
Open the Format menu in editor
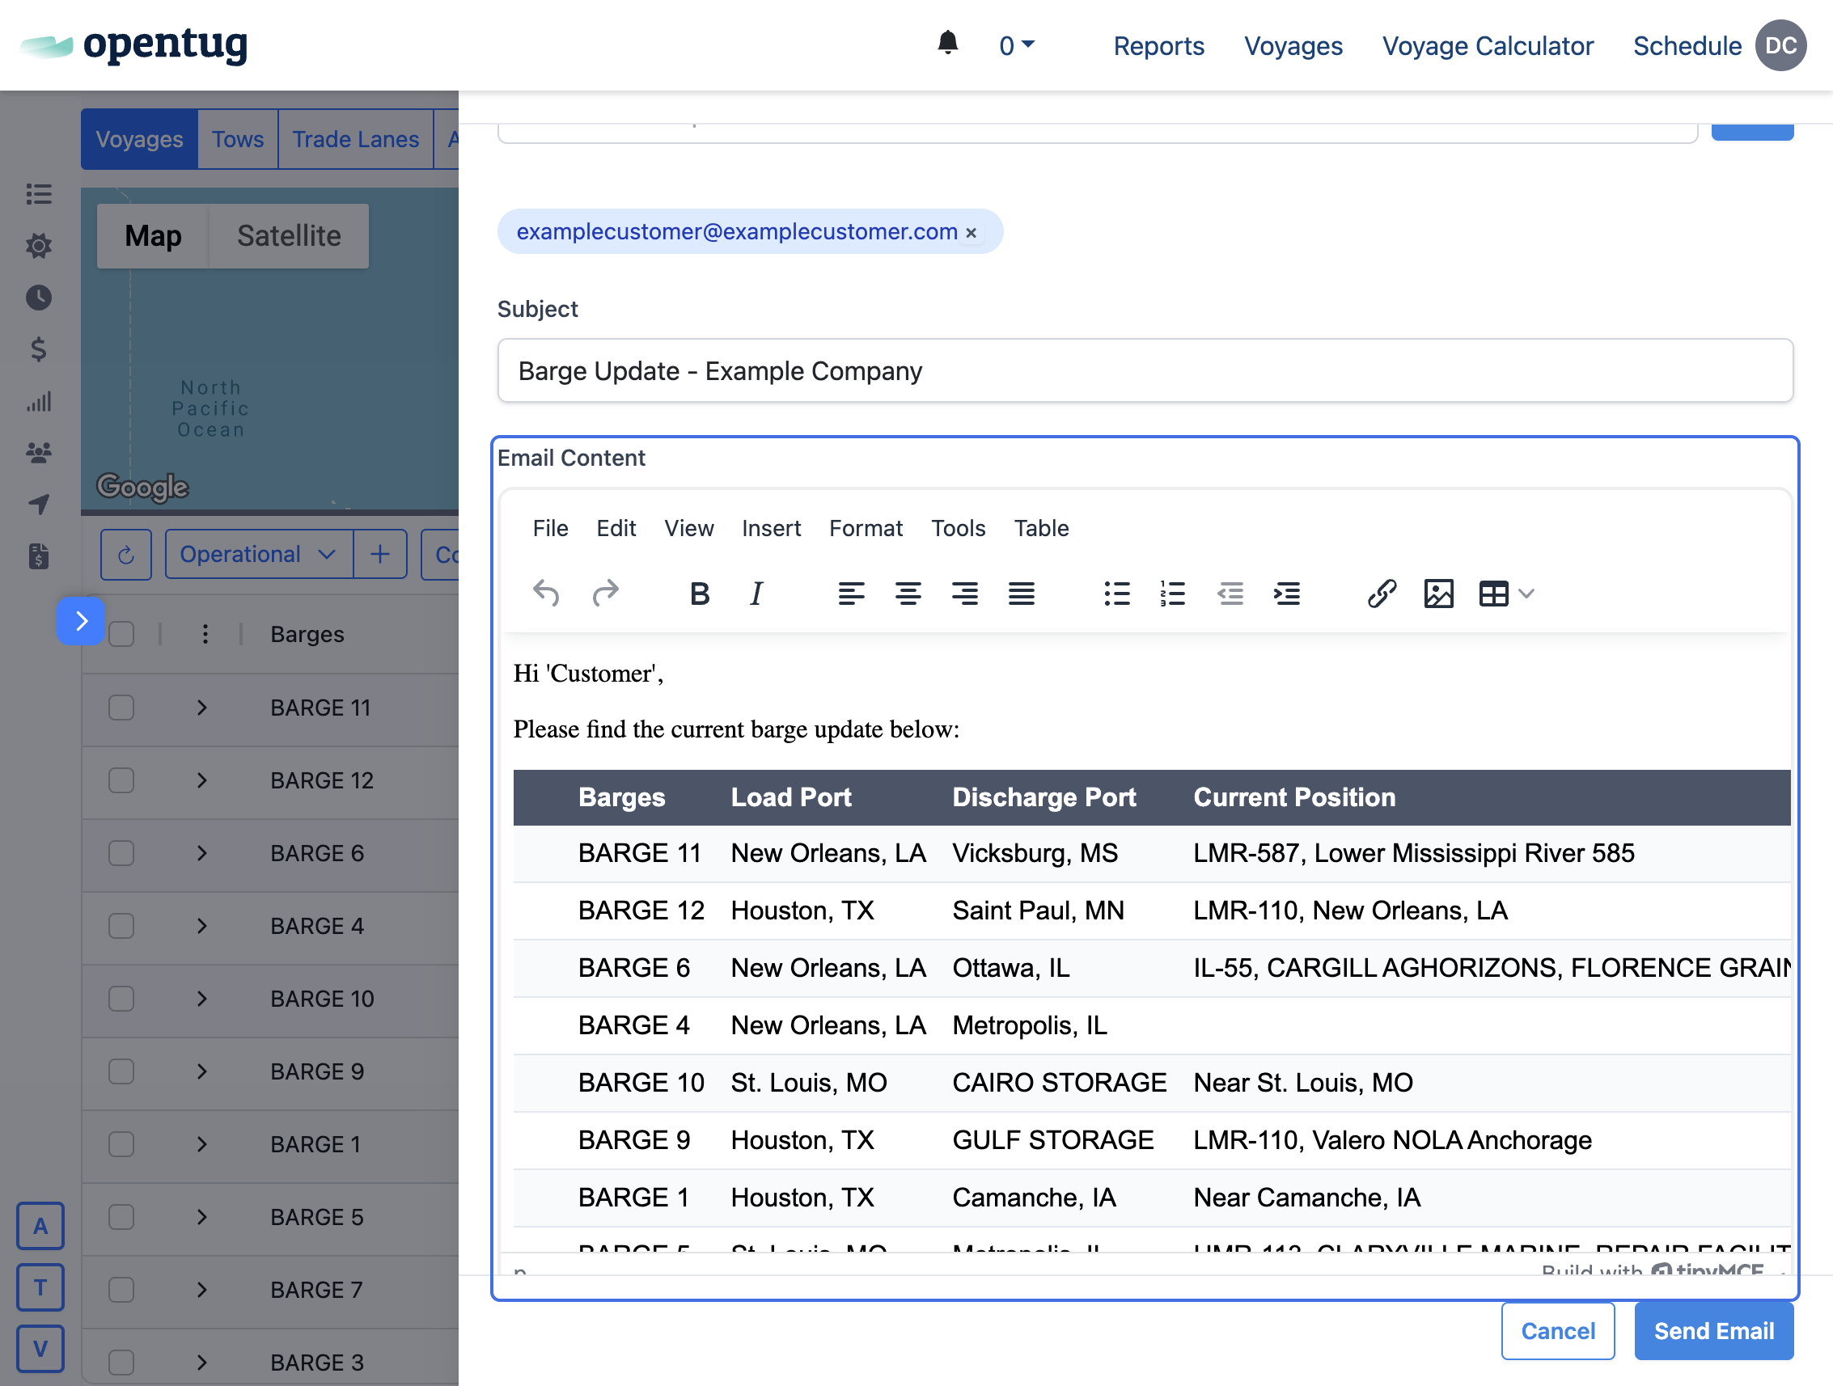865,529
